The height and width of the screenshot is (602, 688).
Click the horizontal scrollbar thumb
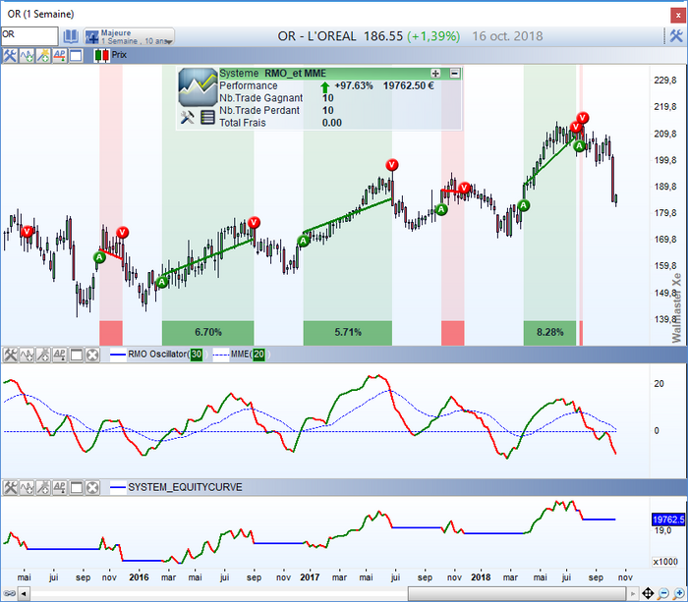tap(516, 594)
